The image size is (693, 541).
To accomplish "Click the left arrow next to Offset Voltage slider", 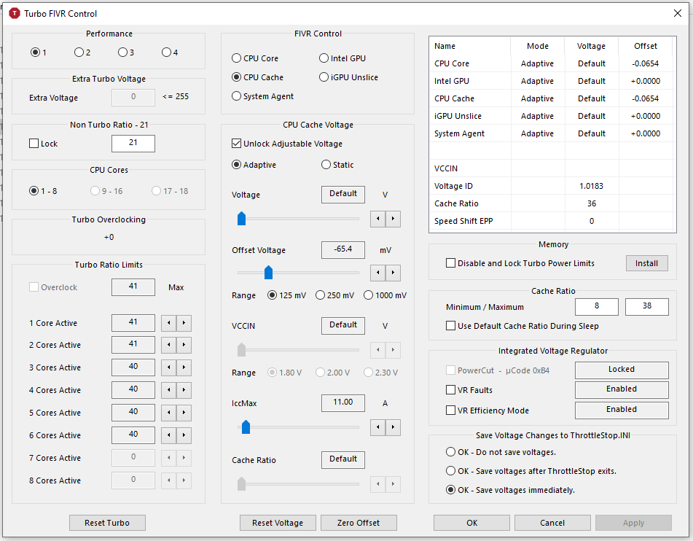I will [x=377, y=273].
